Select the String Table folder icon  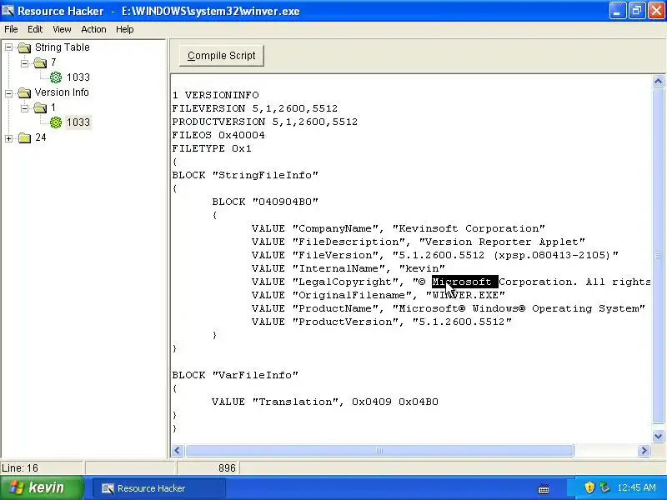[x=25, y=47]
